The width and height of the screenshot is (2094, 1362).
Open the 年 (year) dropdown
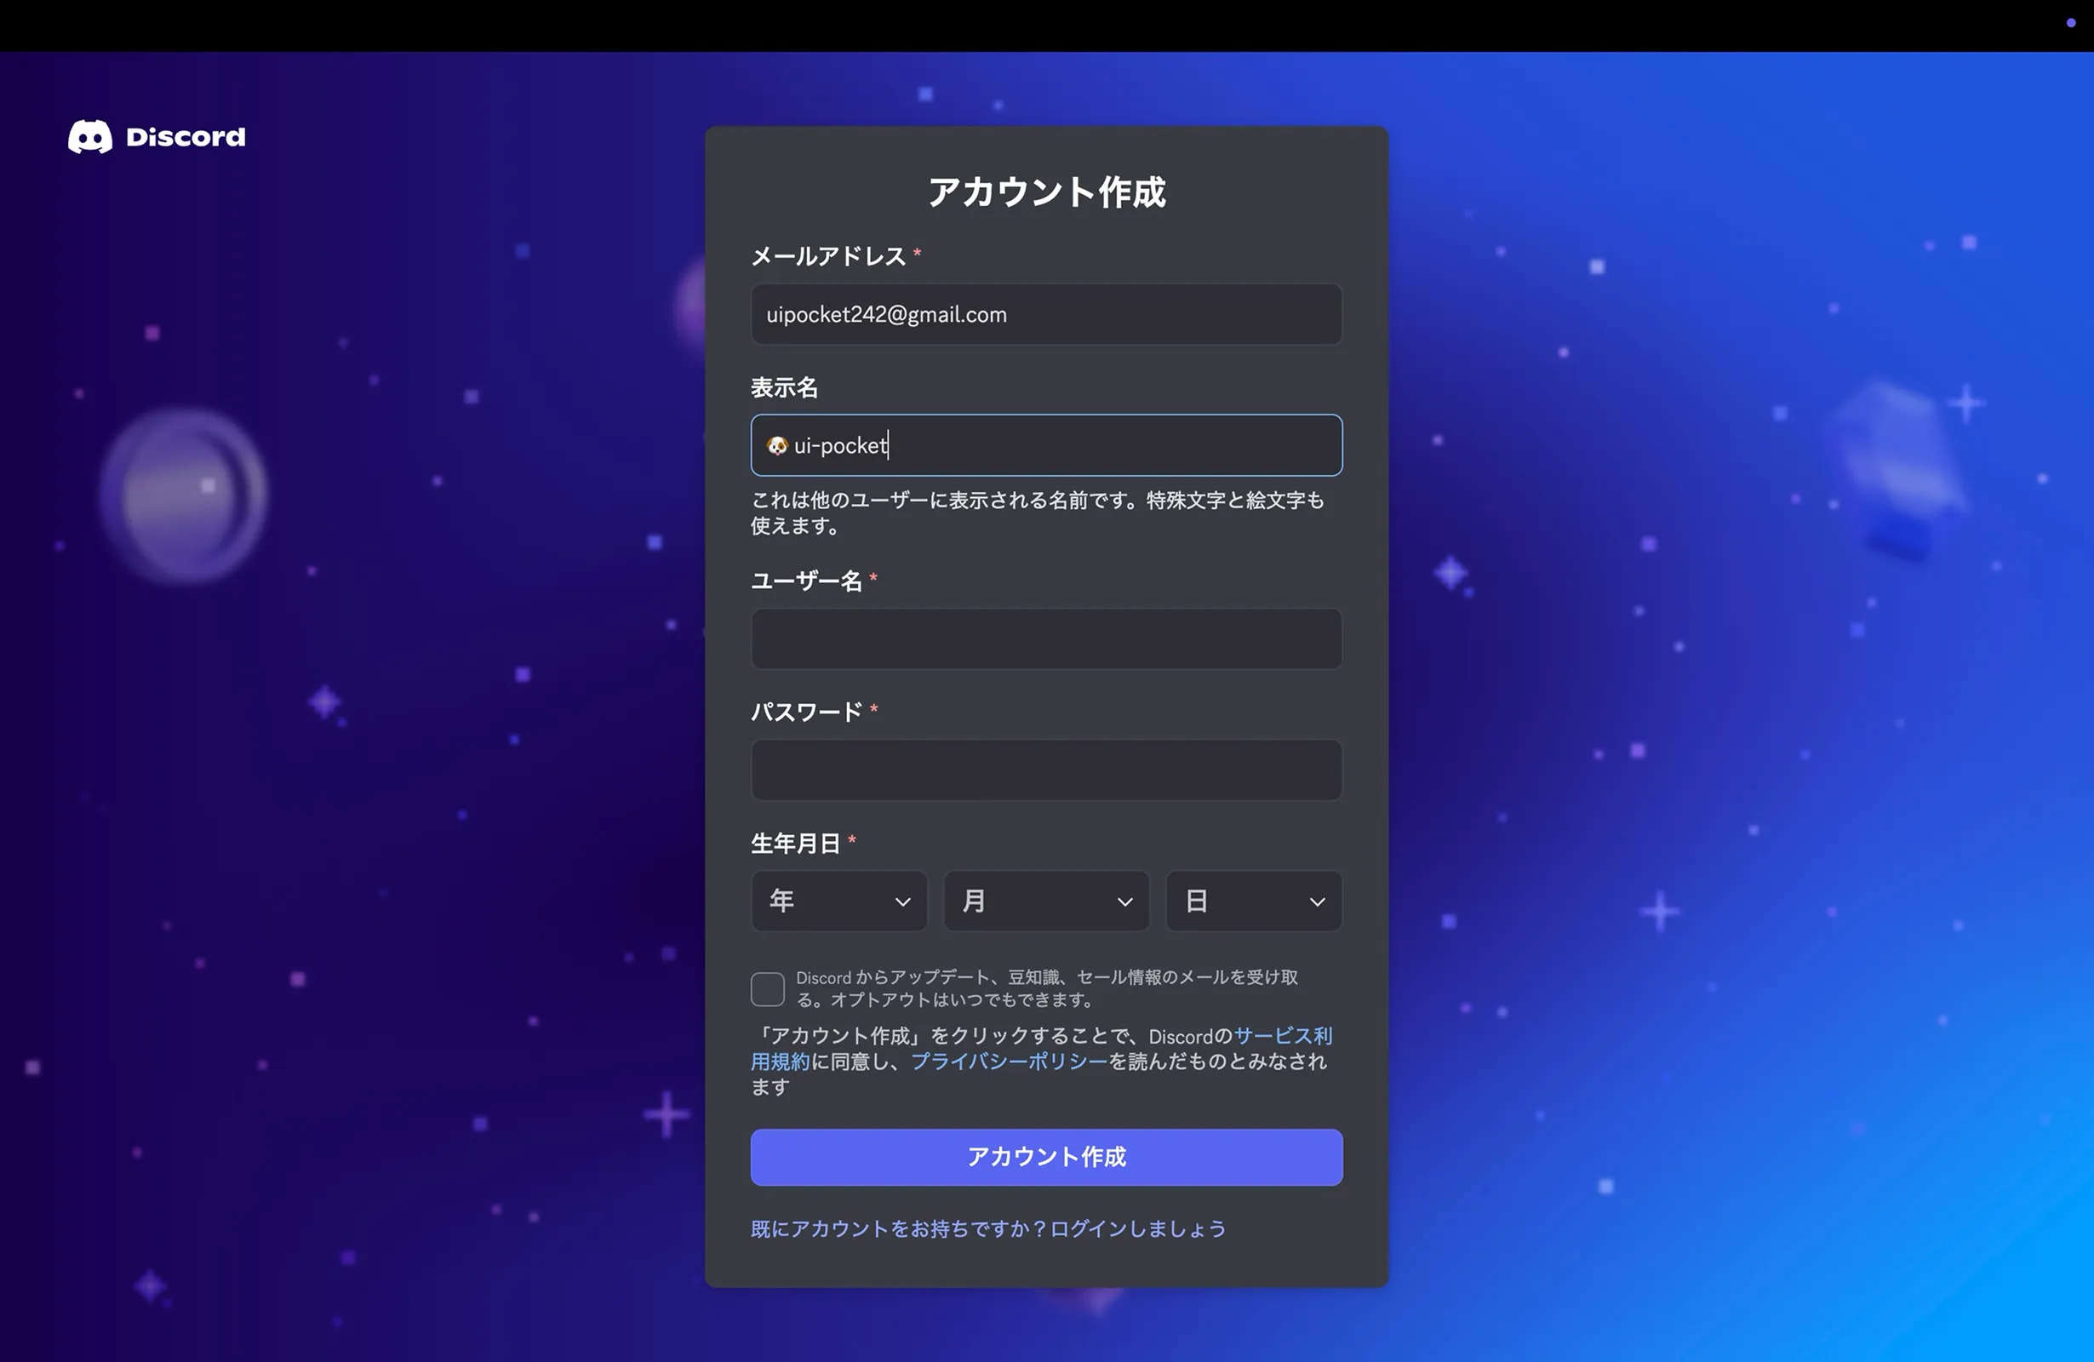pos(838,901)
